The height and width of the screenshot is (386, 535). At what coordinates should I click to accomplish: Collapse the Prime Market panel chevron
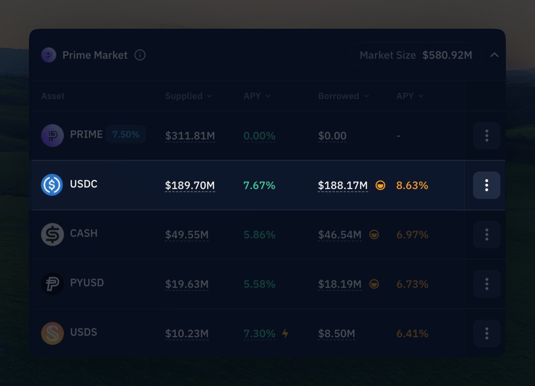(494, 55)
